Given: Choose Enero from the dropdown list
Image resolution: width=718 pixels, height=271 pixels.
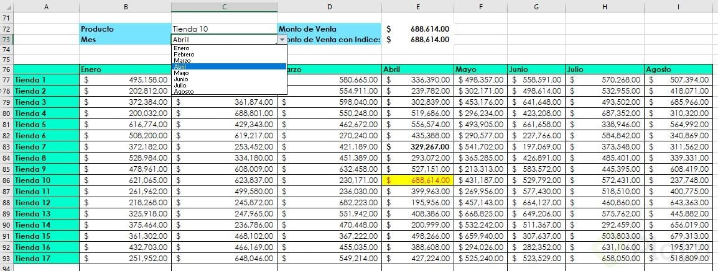Looking at the screenshot, I should [229, 48].
